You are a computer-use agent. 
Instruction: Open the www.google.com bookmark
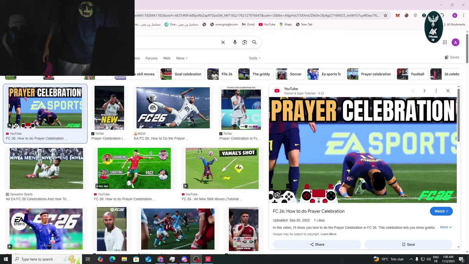[x=224, y=25]
